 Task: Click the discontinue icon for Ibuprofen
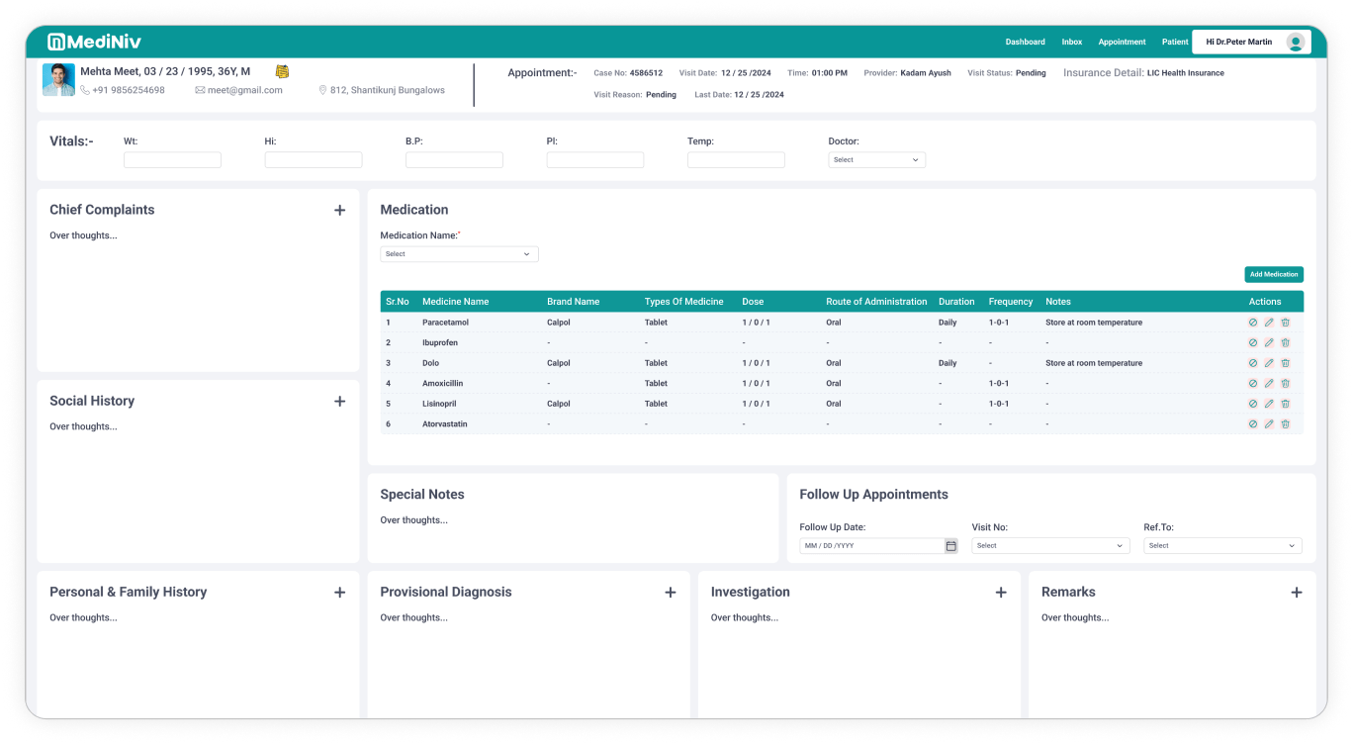point(1253,343)
